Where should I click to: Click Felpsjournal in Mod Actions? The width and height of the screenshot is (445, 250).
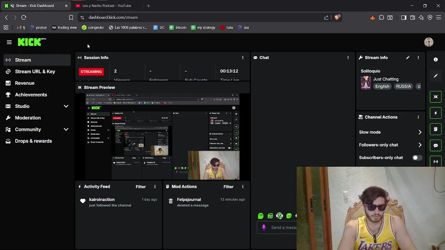click(x=189, y=200)
